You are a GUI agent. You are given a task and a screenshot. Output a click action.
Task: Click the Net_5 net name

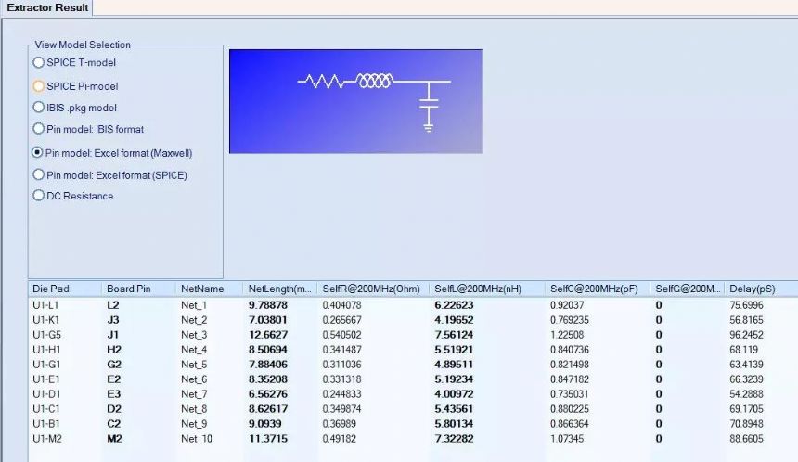coord(194,365)
